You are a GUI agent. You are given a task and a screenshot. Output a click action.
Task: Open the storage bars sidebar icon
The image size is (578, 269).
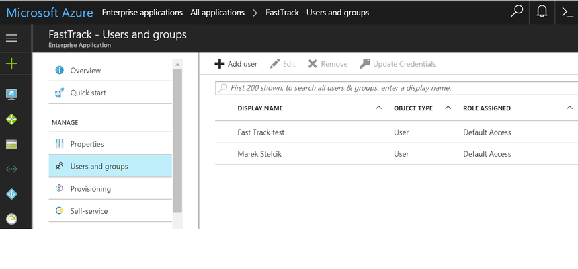12,145
